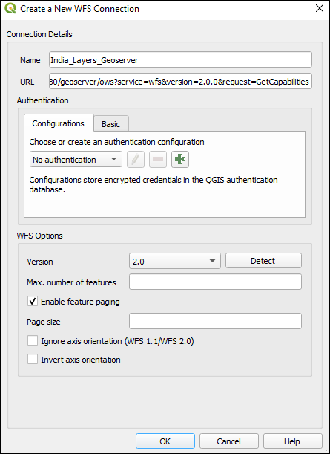This screenshot has width=330, height=454.
Task: Click into the Name text field
Action: [x=180, y=60]
